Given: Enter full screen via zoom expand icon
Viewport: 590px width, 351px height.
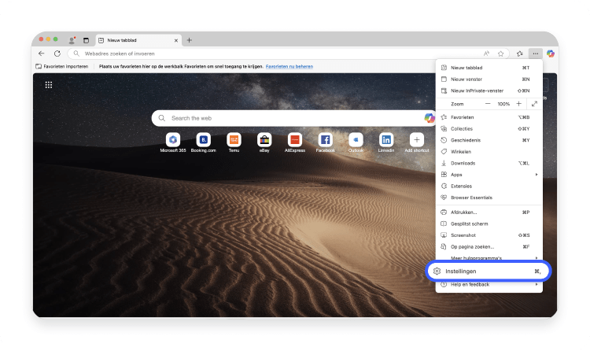Looking at the screenshot, I should click(x=534, y=104).
